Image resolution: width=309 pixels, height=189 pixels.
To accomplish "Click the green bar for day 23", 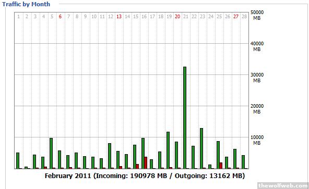I will coord(201,148).
